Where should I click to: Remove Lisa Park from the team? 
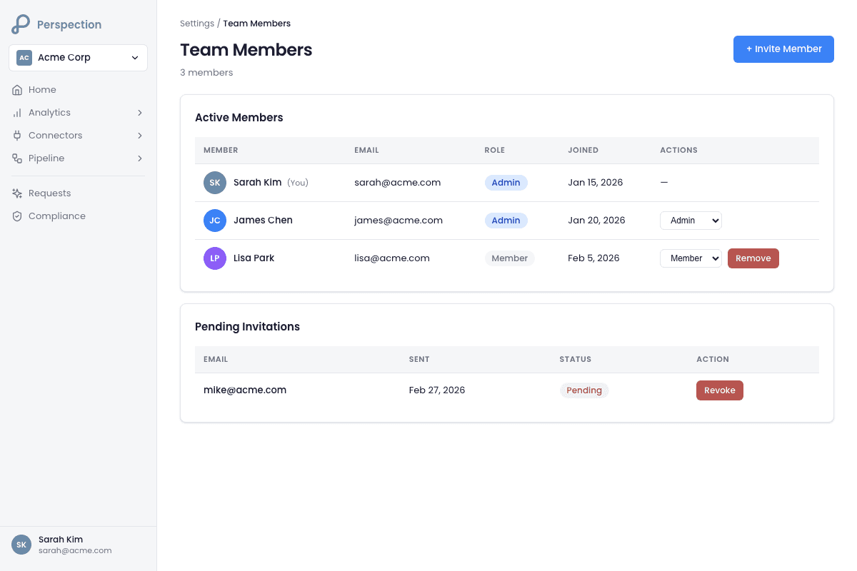pyautogui.click(x=753, y=258)
